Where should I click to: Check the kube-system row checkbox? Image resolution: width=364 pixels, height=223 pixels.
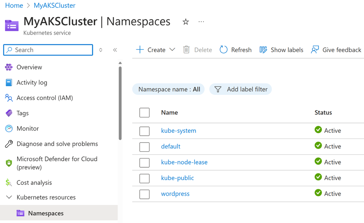[x=144, y=131]
